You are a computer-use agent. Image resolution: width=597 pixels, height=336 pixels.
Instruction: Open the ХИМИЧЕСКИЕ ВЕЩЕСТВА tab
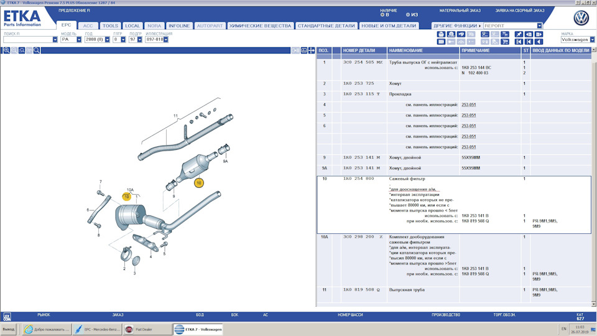[261, 26]
